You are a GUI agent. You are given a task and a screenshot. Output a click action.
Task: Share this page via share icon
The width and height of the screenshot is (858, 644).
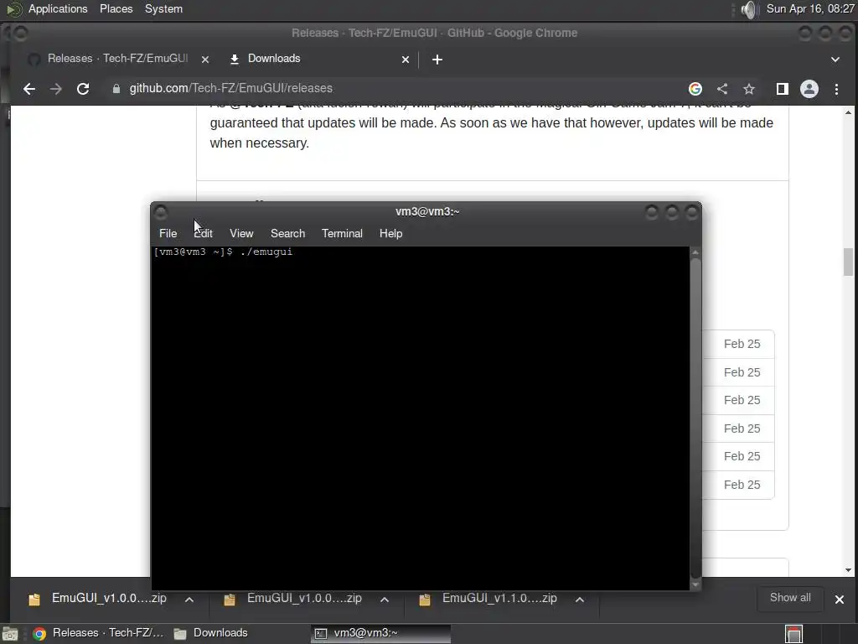pos(722,89)
